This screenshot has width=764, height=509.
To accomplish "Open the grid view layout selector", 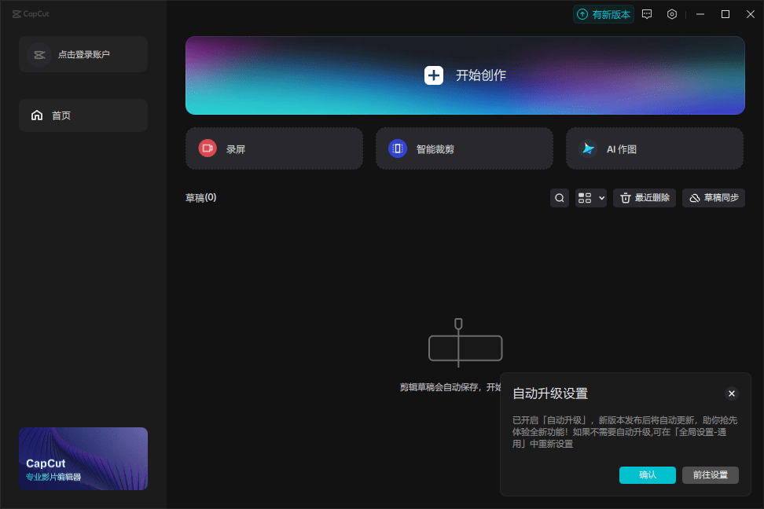I will (x=584, y=198).
